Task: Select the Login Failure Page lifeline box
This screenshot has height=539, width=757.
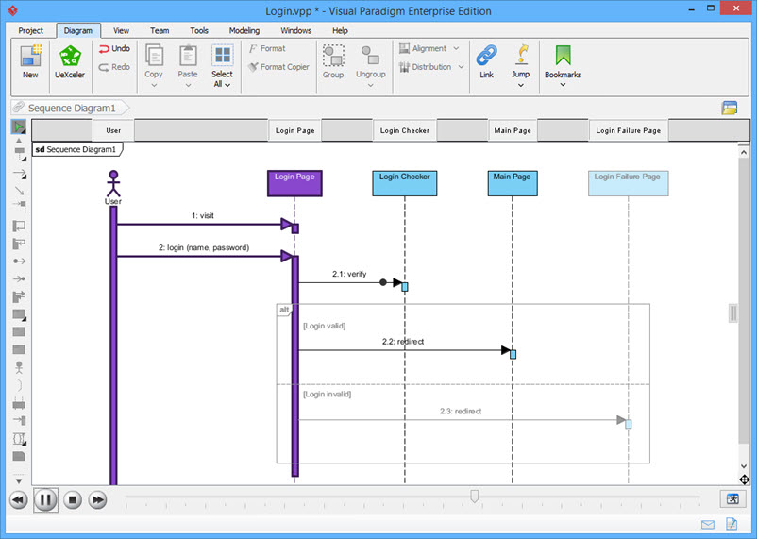Action: 628,183
